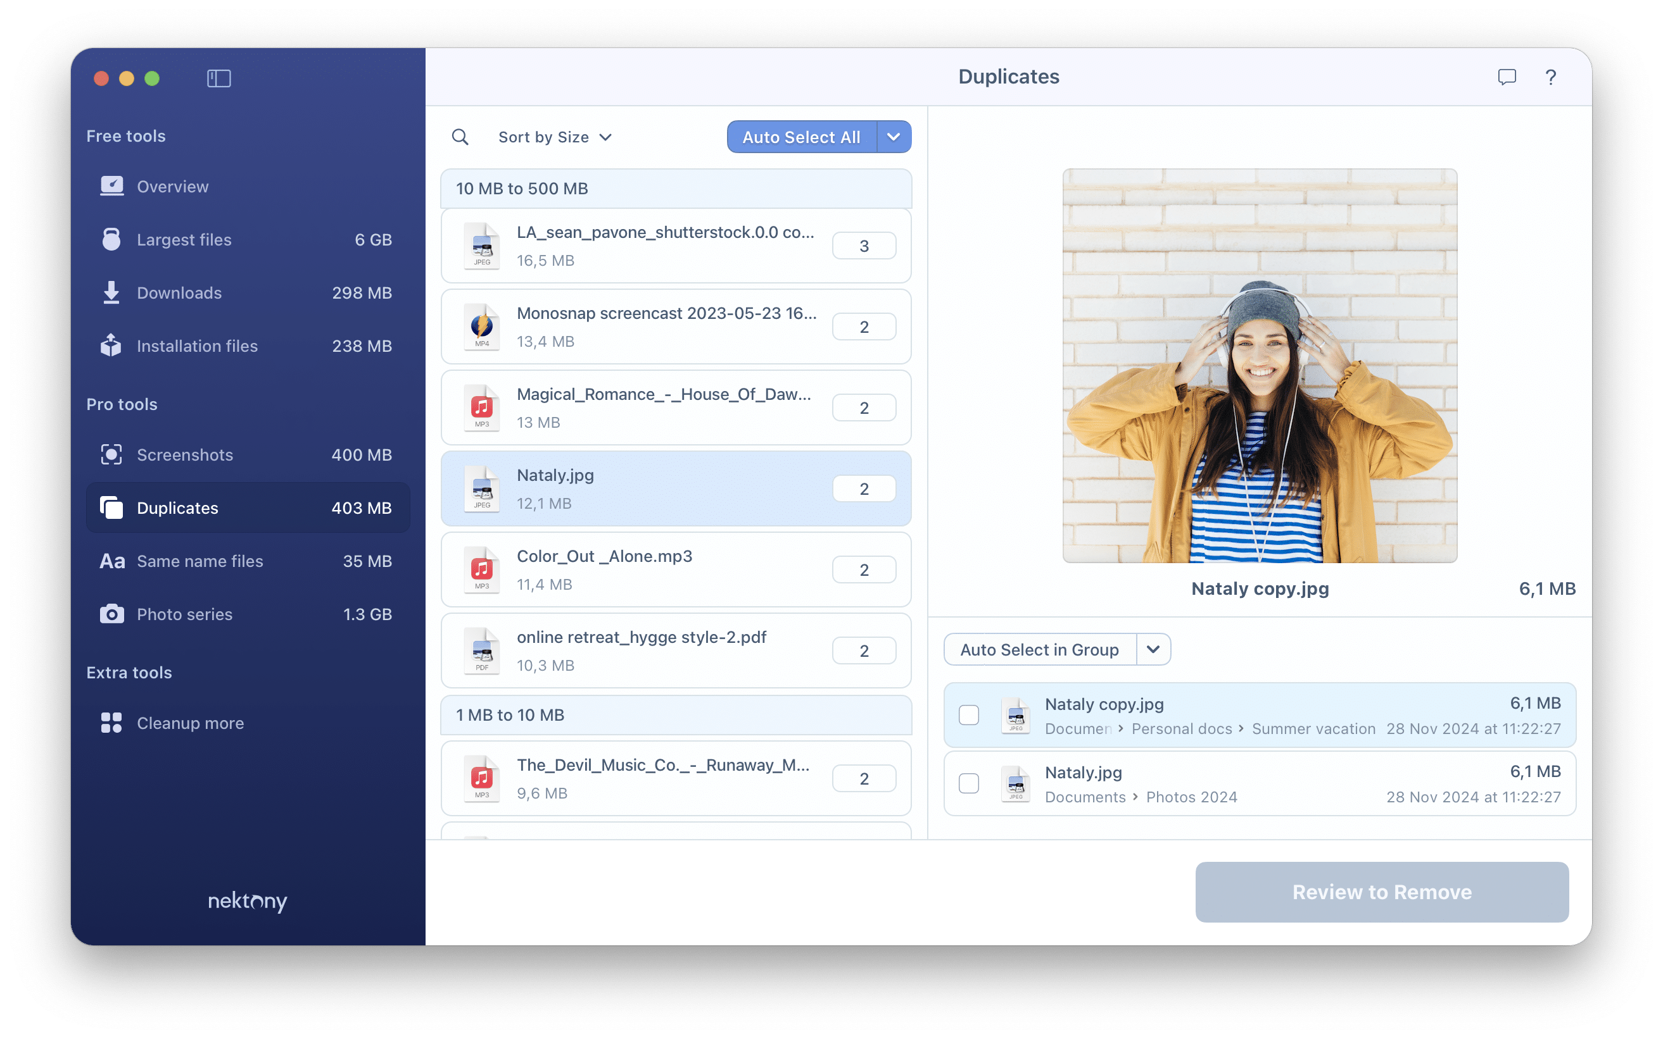
Task: Click count badge 2 on Monosnap screencast
Action: tap(864, 327)
